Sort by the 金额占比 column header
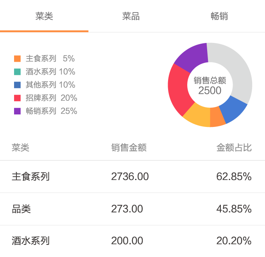 tap(234, 148)
